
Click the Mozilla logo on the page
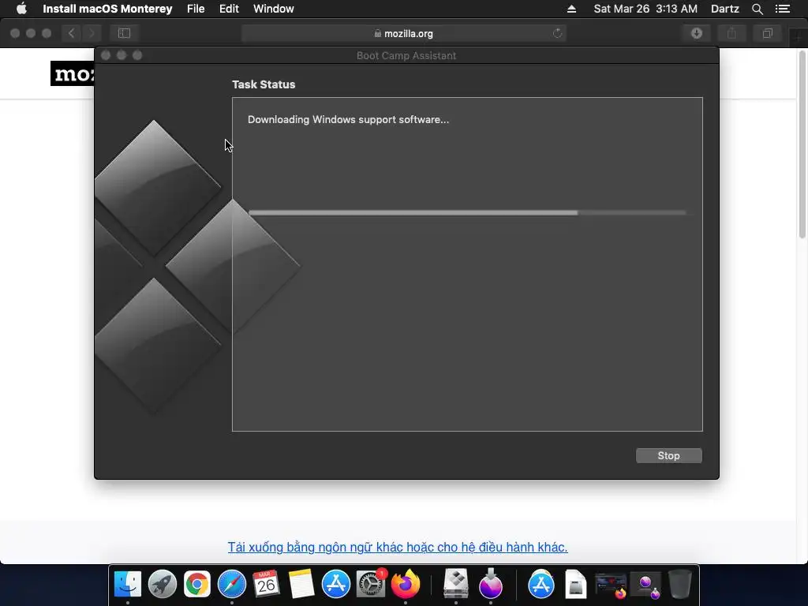point(73,73)
